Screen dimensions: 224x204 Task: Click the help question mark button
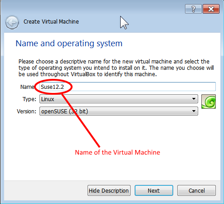[x=193, y=9]
